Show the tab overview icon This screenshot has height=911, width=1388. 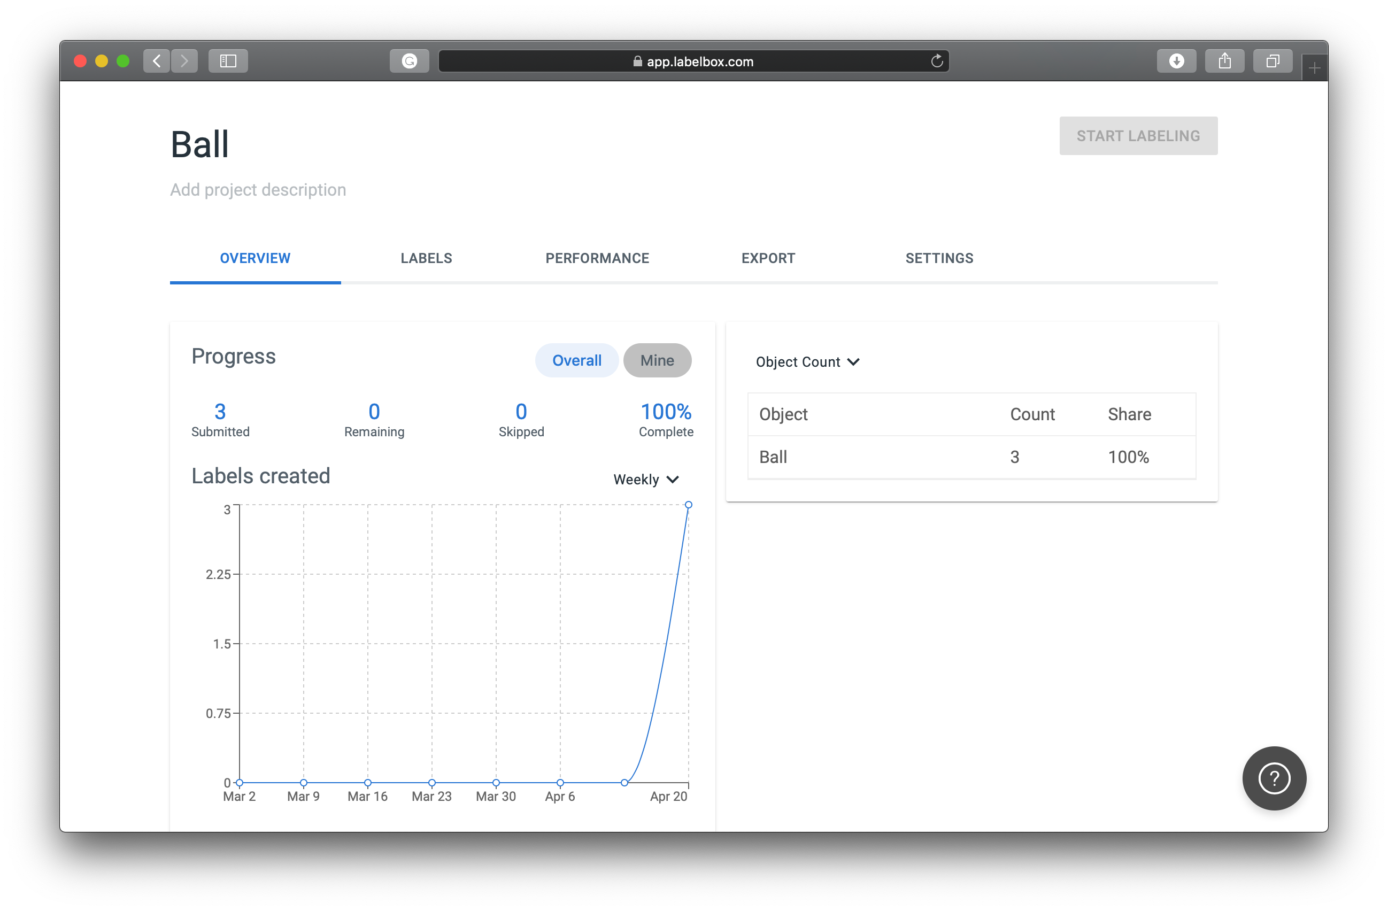(x=1273, y=60)
